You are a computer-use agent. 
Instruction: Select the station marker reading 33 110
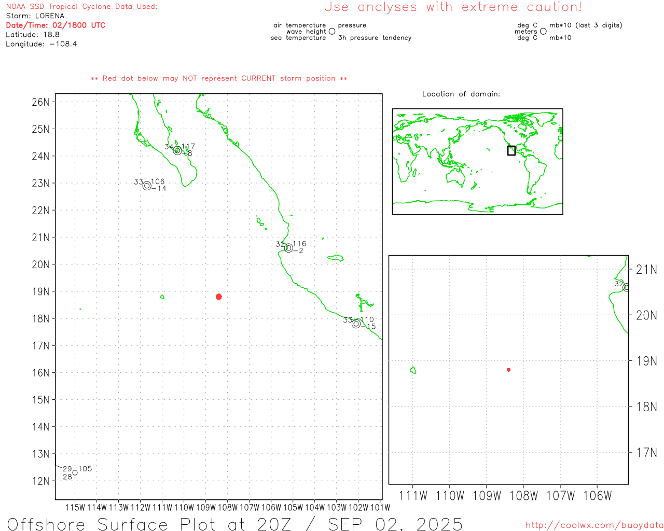coord(356,324)
